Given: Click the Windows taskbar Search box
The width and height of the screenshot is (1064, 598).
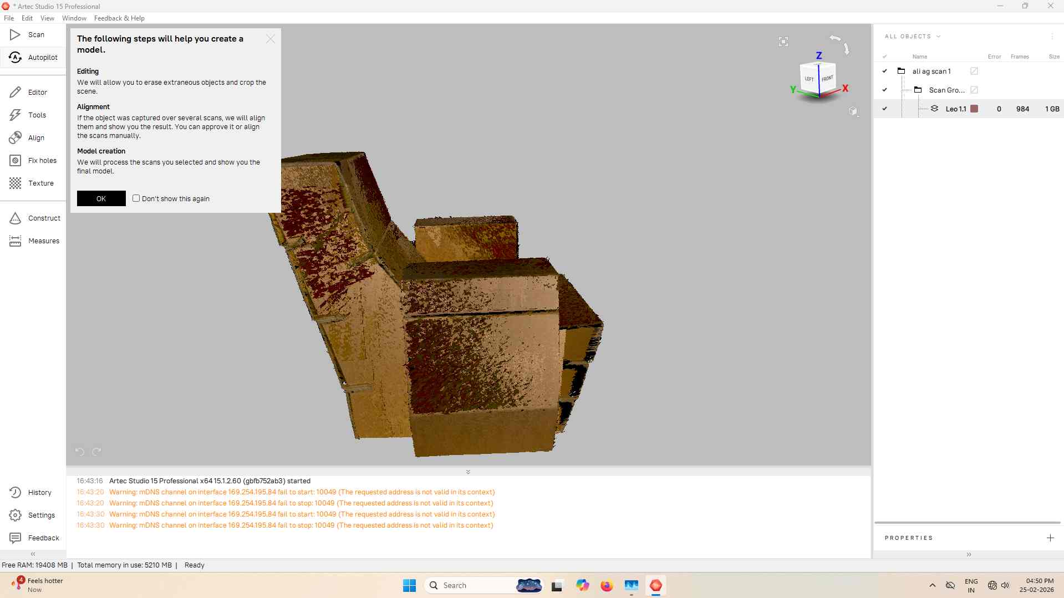Looking at the screenshot, I should [x=483, y=586].
